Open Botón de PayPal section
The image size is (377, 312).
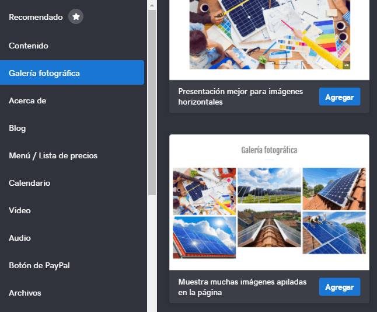39,265
